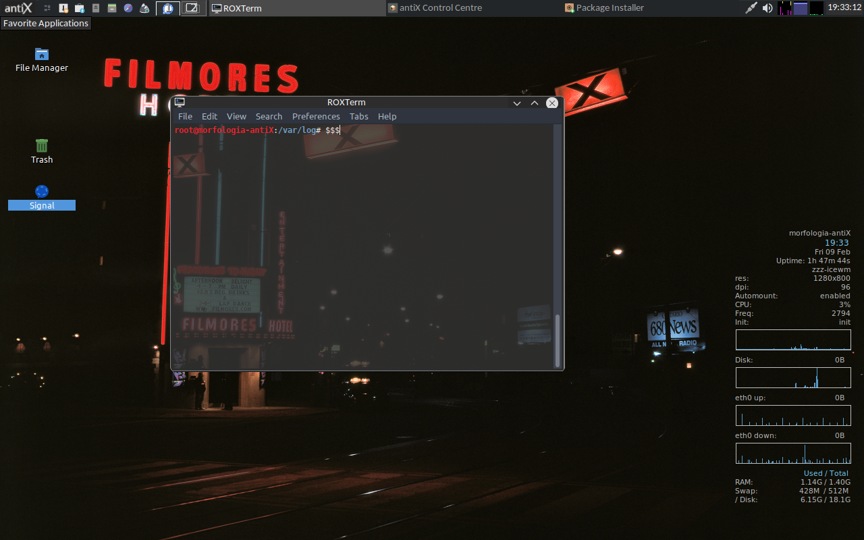Open the Tabs menu in ROXTerm
Image resolution: width=864 pixels, height=540 pixels.
359,116
